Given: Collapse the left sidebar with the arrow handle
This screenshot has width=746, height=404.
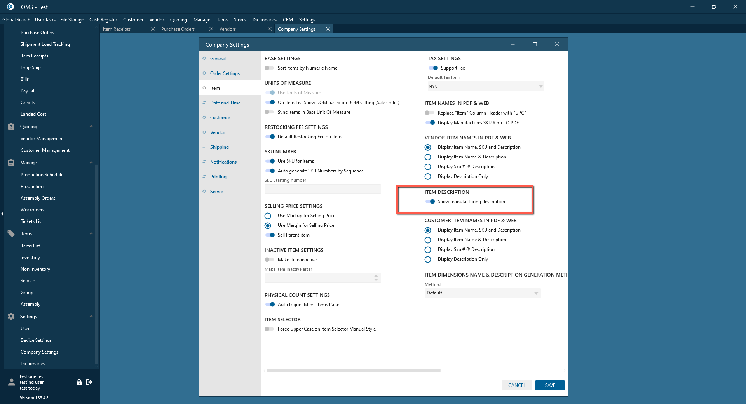Looking at the screenshot, I should [x=2, y=214].
